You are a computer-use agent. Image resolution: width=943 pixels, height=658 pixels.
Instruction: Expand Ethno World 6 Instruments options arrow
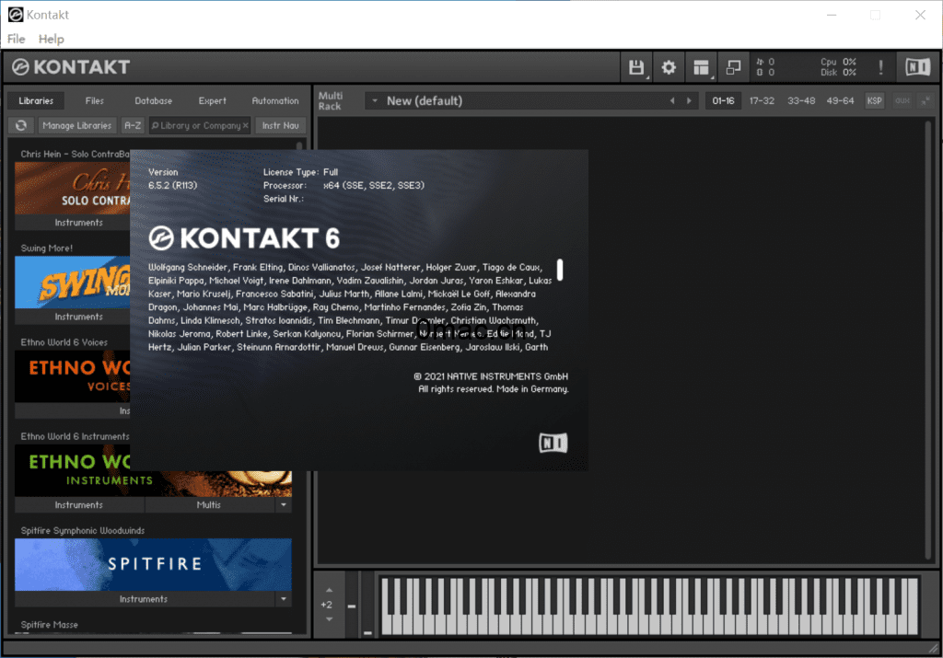(284, 504)
